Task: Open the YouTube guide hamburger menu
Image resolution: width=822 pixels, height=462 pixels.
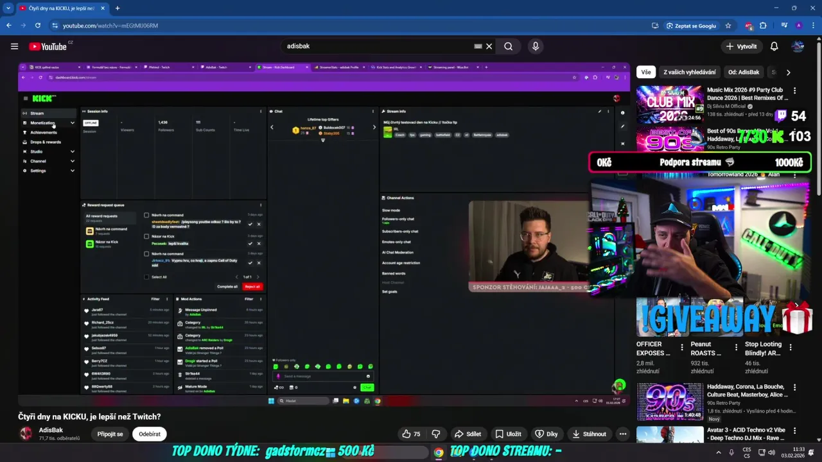Action: (14, 46)
